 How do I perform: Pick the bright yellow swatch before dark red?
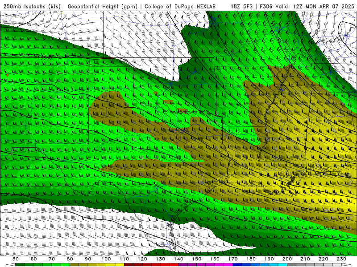120,265
